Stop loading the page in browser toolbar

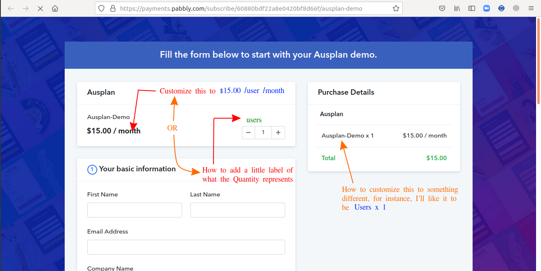click(40, 8)
